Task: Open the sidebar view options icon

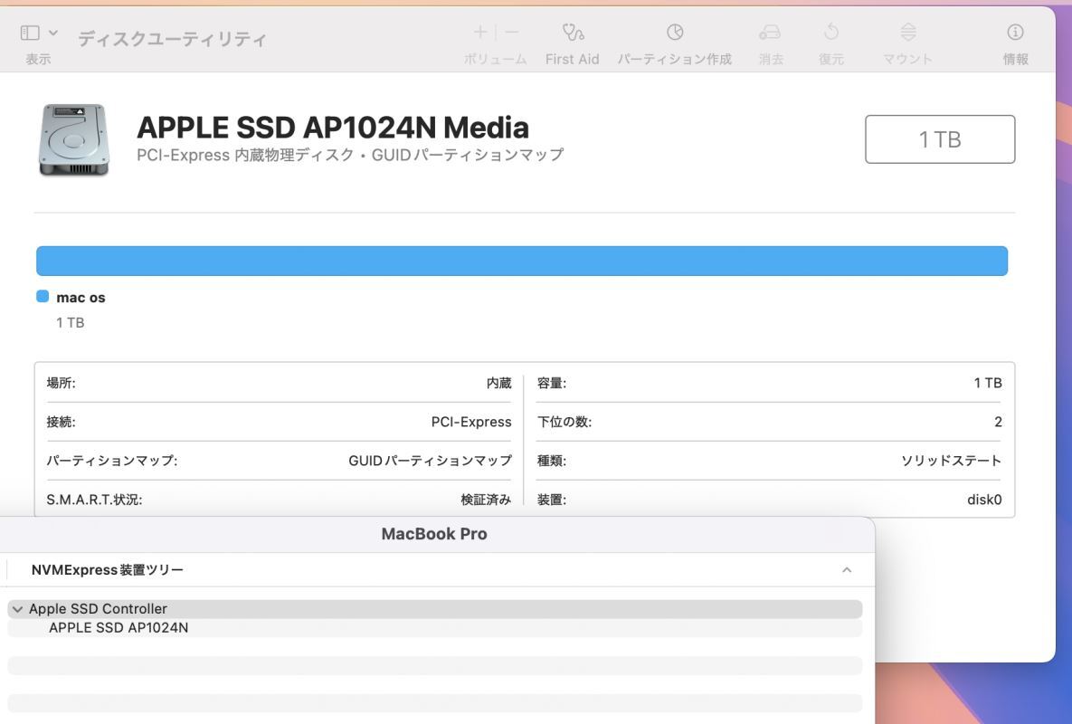Action: point(30,33)
